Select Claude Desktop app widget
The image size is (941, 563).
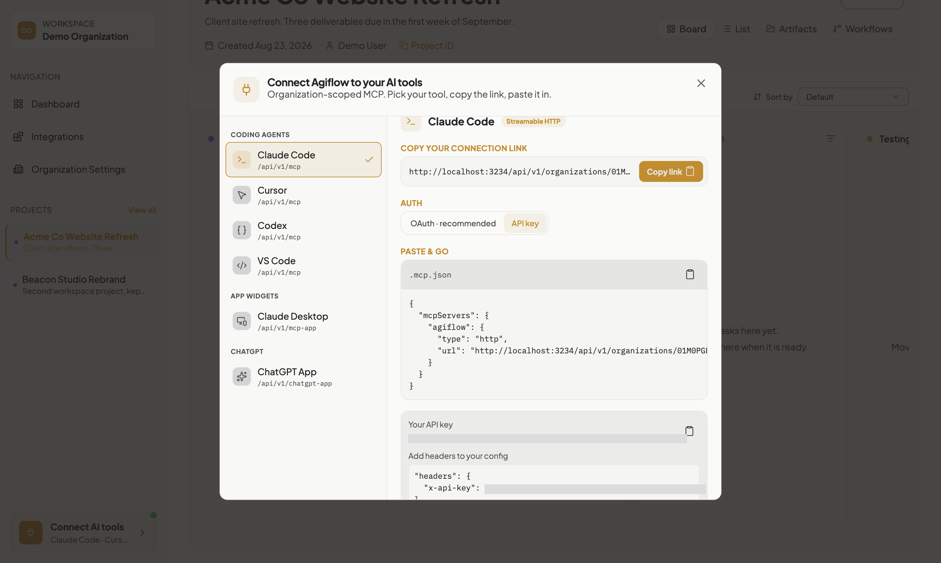click(x=303, y=321)
